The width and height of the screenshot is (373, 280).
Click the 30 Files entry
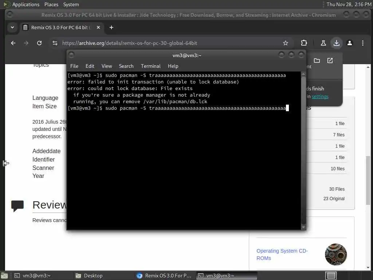pyautogui.click(x=337, y=189)
